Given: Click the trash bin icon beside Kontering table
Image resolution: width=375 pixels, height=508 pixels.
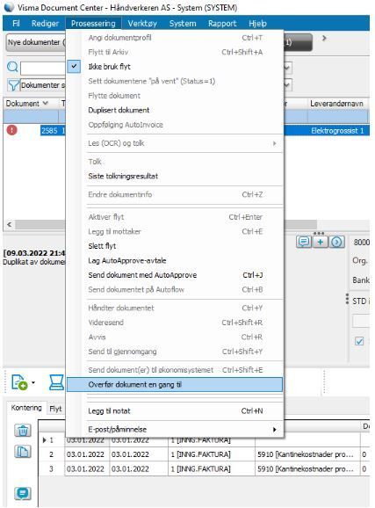Looking at the screenshot, I should point(22,431).
